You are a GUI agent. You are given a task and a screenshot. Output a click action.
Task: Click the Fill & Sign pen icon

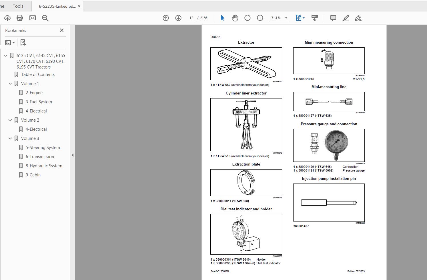point(358,18)
